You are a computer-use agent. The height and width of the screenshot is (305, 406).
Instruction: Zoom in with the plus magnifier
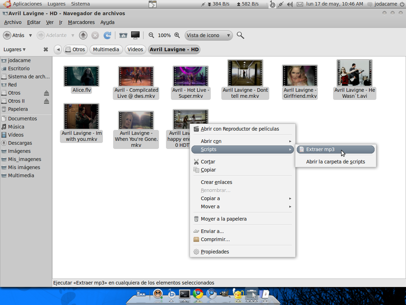coord(177,35)
